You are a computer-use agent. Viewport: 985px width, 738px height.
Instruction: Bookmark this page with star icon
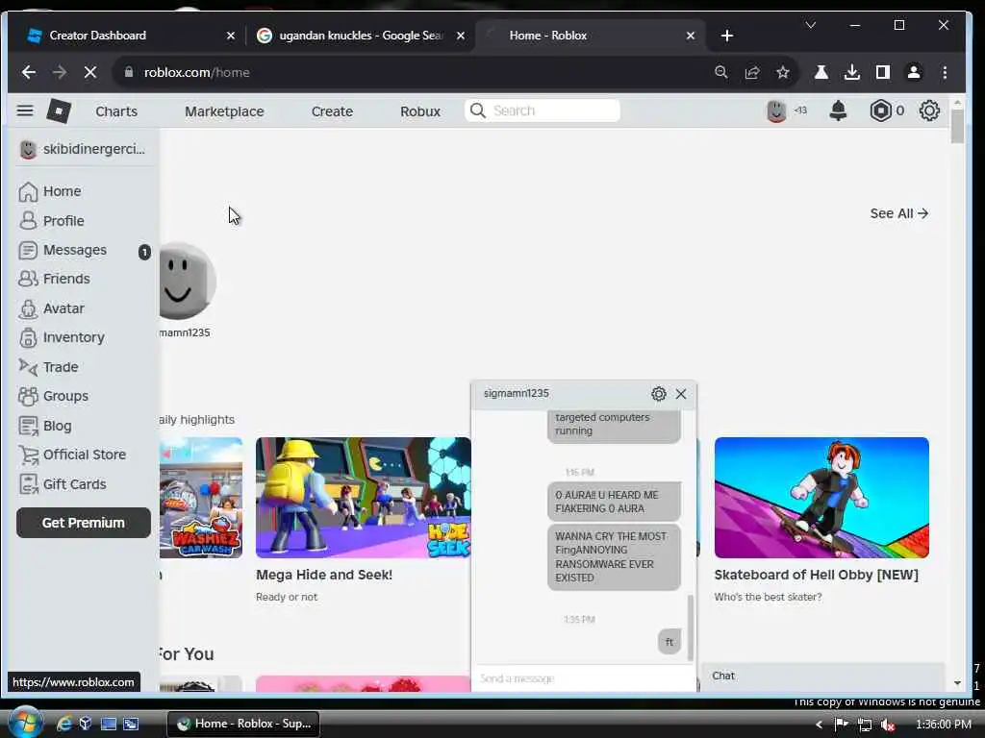(x=783, y=72)
